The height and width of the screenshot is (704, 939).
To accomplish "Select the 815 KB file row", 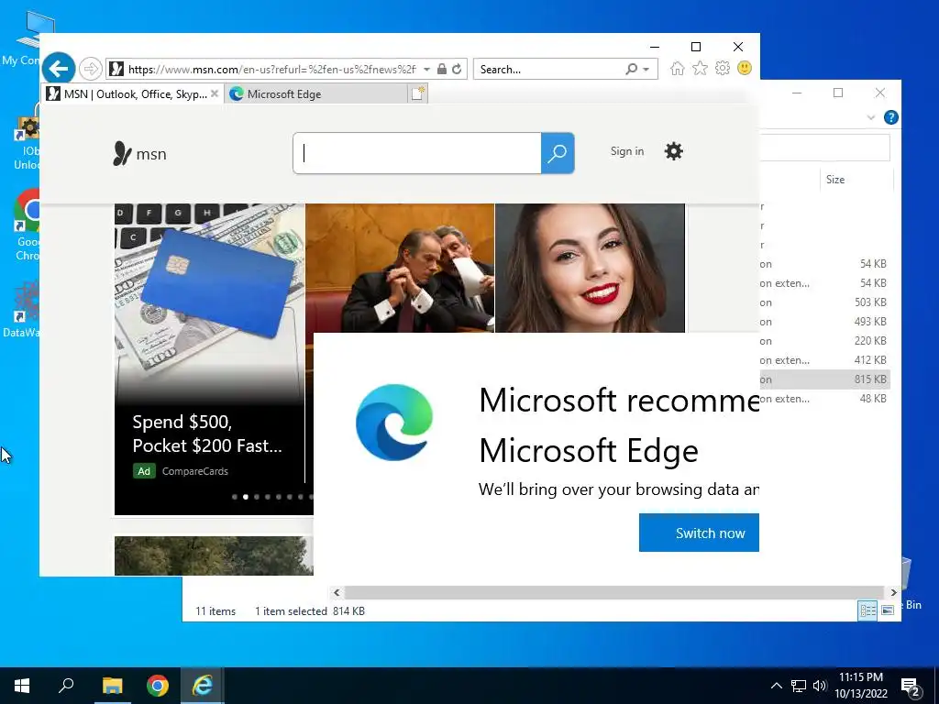I will tap(824, 379).
